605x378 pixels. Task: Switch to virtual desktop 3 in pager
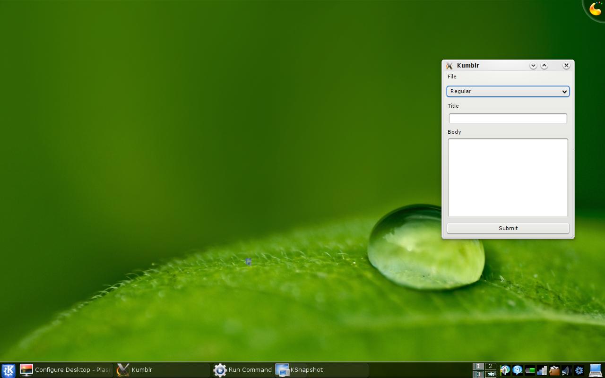point(478,374)
